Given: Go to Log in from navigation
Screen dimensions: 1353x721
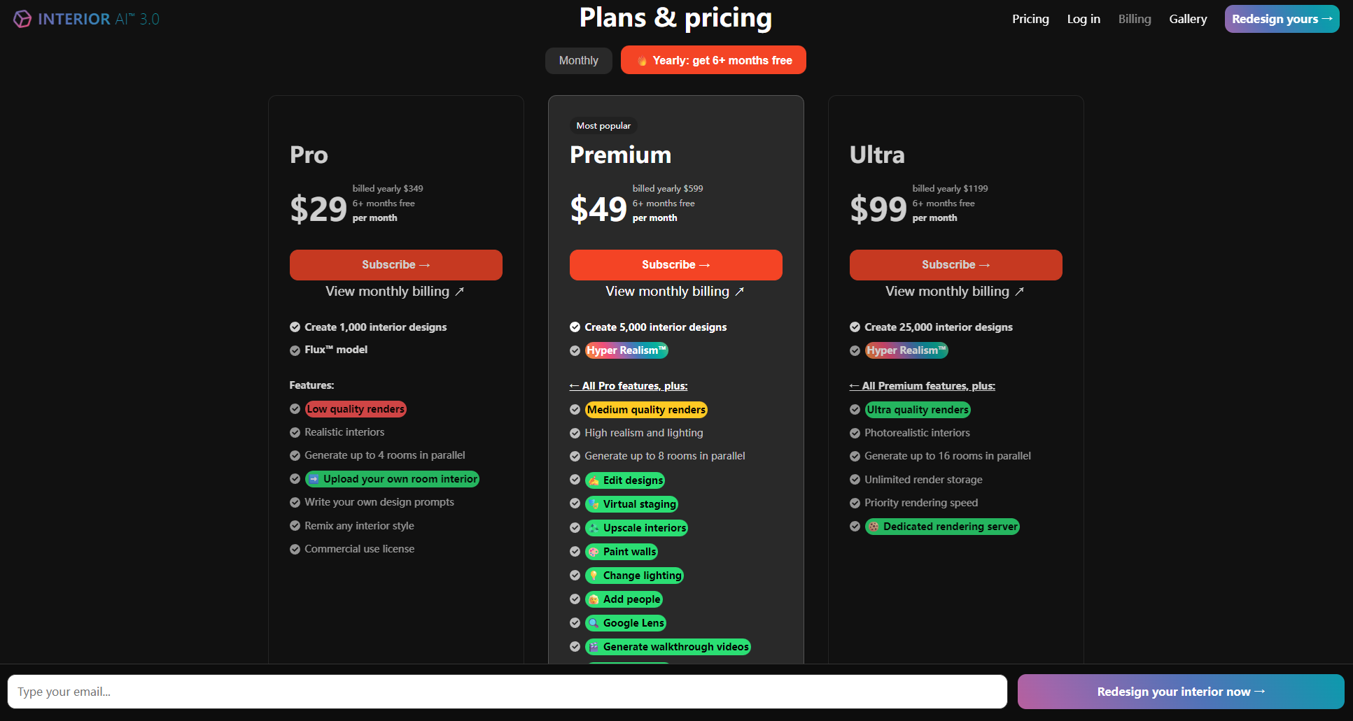Looking at the screenshot, I should [x=1084, y=19].
